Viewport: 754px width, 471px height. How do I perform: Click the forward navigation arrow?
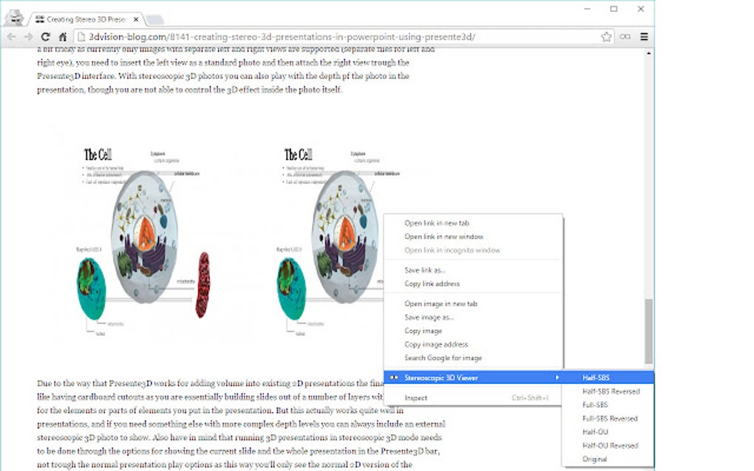coord(27,36)
